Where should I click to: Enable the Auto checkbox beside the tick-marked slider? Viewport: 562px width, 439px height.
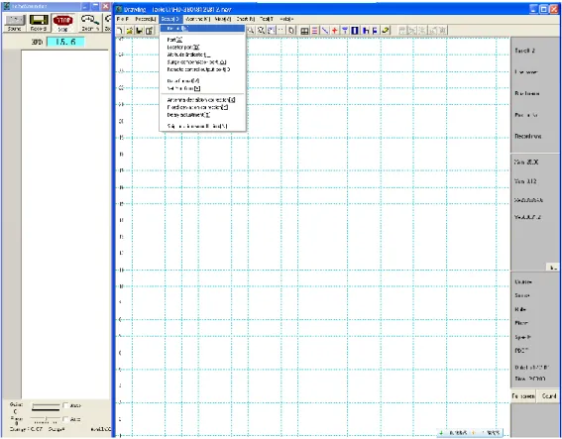[x=65, y=419]
